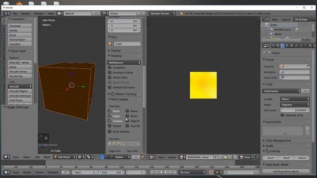This screenshot has height=178, width=317.
Task: Click the Blender icon in info header
Action: click(x=181, y=13)
